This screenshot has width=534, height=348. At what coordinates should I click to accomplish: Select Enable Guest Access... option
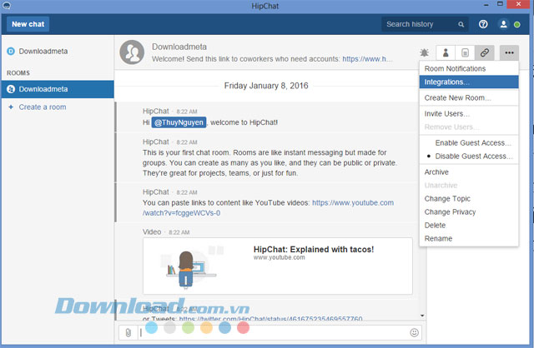[x=469, y=143]
